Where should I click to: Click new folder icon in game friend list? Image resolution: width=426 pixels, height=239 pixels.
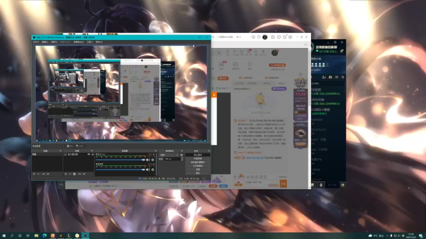pos(330,77)
